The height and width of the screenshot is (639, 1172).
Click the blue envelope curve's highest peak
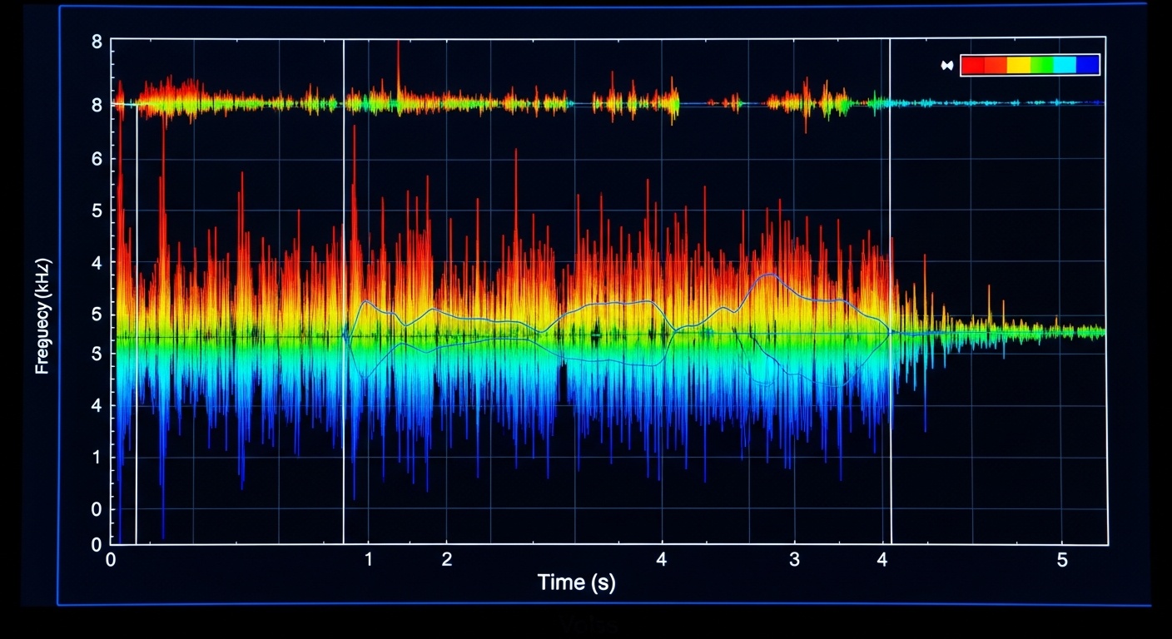tap(770, 275)
